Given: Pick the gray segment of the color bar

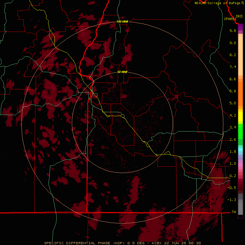Looking at the screenshot, I should pos(240,205).
